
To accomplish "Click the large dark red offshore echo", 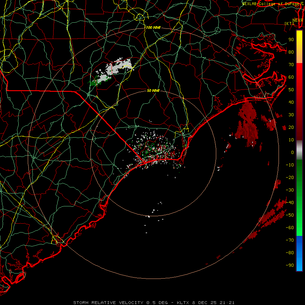I will 247,123.
